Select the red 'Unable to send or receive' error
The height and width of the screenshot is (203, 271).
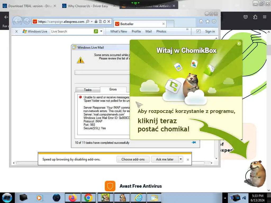pyautogui.click(x=80, y=97)
